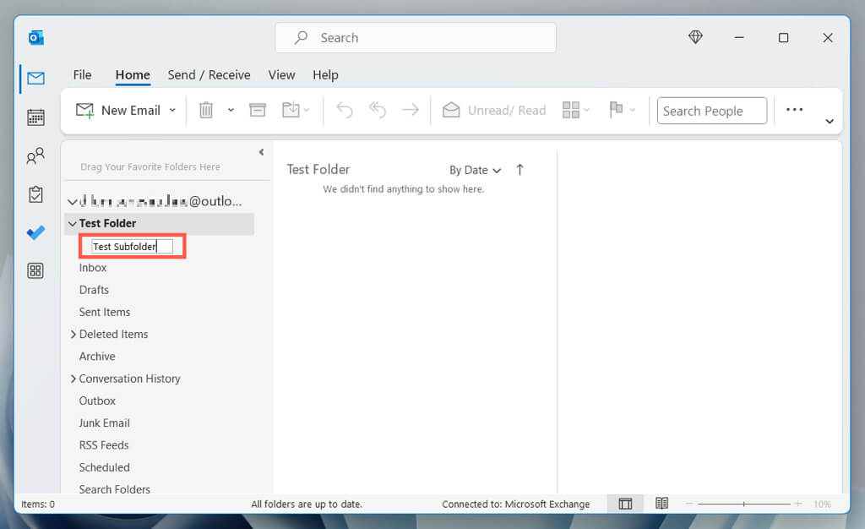Collapse the Outlook account tree
Screen dimensions: 865x529
coord(73,202)
